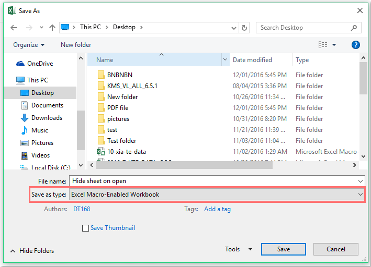
Task: Change view with the view layout icon
Action: click(323, 44)
